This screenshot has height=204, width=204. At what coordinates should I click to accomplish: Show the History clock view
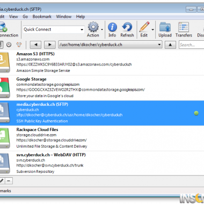click(x=9, y=45)
